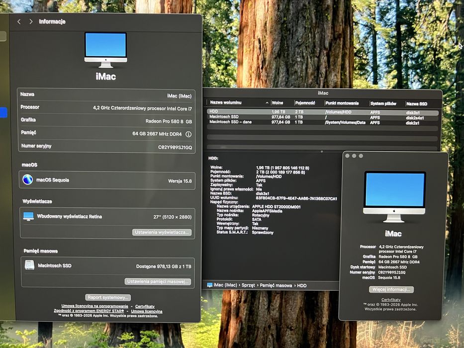Click the highlighted blue sidebar item at left edge
The width and height of the screenshot is (464, 348).
pos(3,112)
